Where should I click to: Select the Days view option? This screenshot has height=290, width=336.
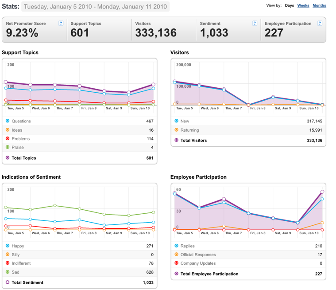click(289, 5)
